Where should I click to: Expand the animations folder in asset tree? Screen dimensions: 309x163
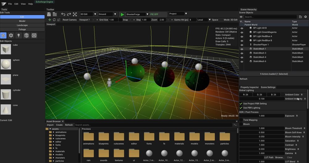tap(53, 132)
